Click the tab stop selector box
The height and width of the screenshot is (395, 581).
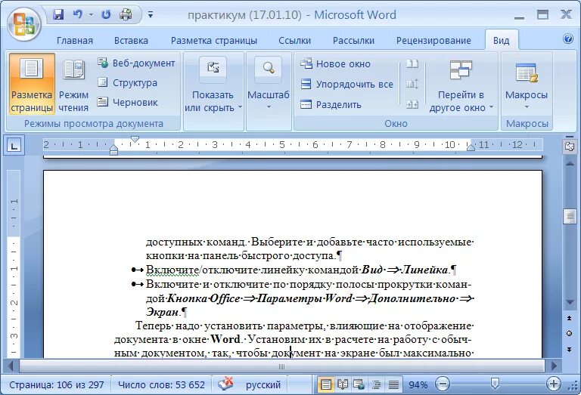(14, 147)
